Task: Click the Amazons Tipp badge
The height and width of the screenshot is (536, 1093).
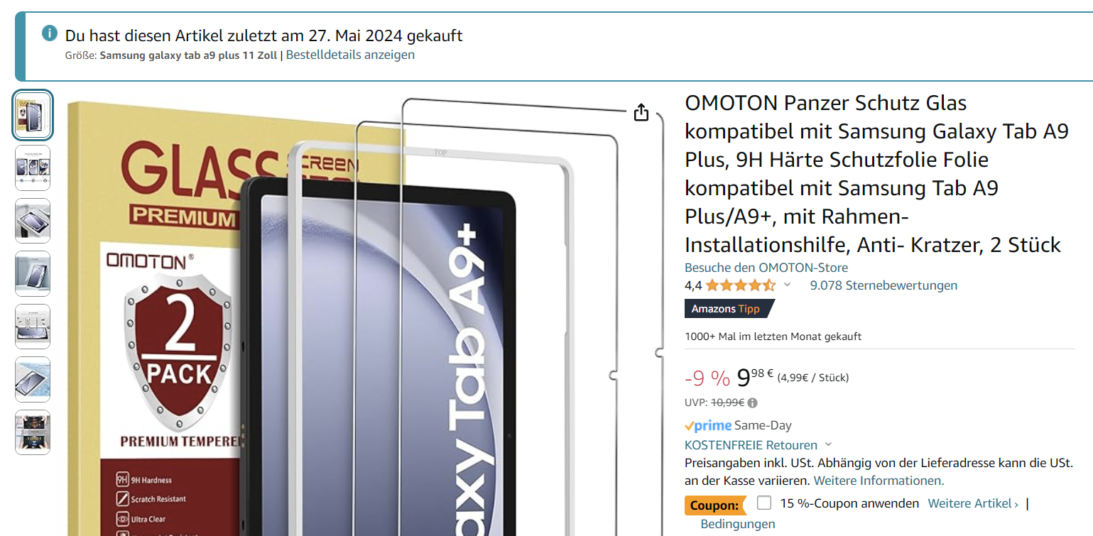Action: [729, 309]
